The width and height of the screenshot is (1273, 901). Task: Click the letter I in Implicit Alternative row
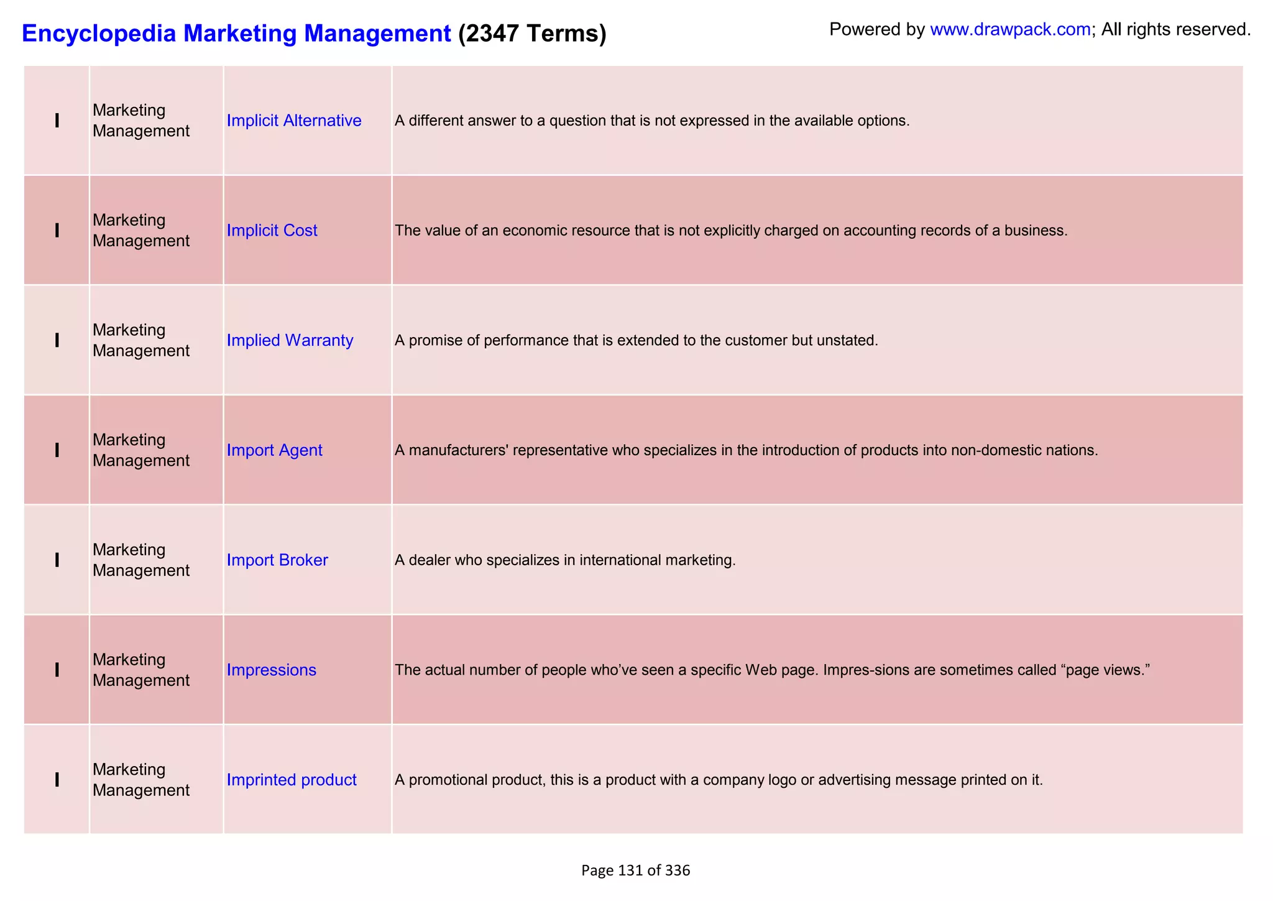click(57, 121)
